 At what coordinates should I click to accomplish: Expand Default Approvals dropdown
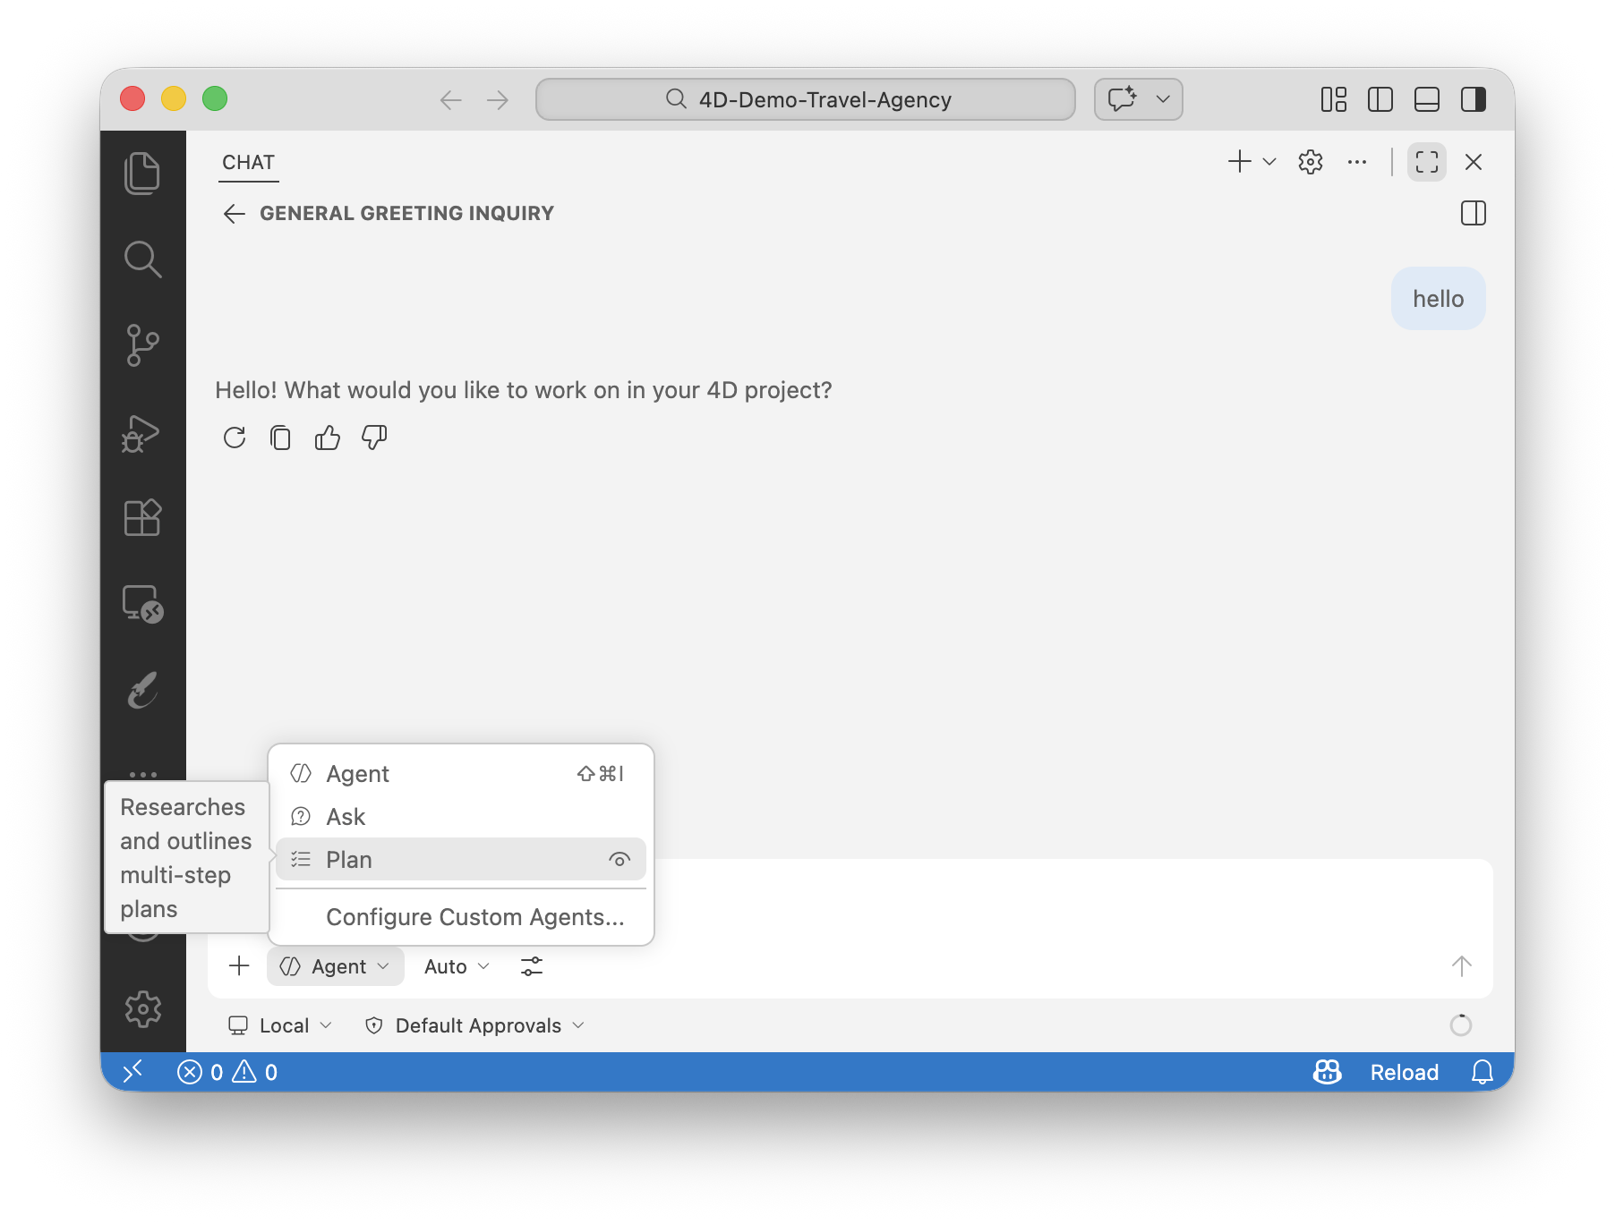point(476,1025)
